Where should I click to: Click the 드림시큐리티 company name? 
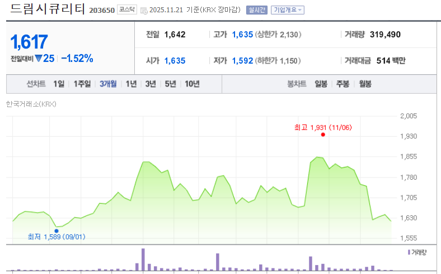tap(48, 9)
